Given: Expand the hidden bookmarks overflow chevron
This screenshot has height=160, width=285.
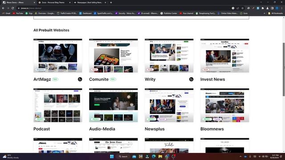Looking at the screenshot, I should [264, 13].
